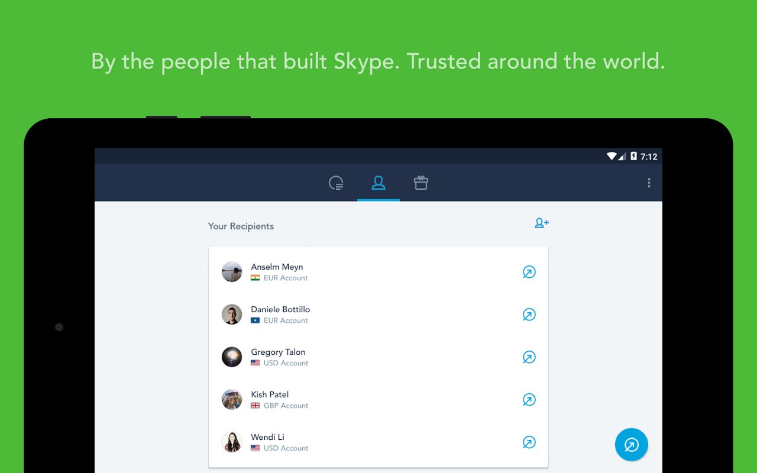Tap the send arrow beside Wendi Li
The height and width of the screenshot is (473, 757).
[529, 442]
